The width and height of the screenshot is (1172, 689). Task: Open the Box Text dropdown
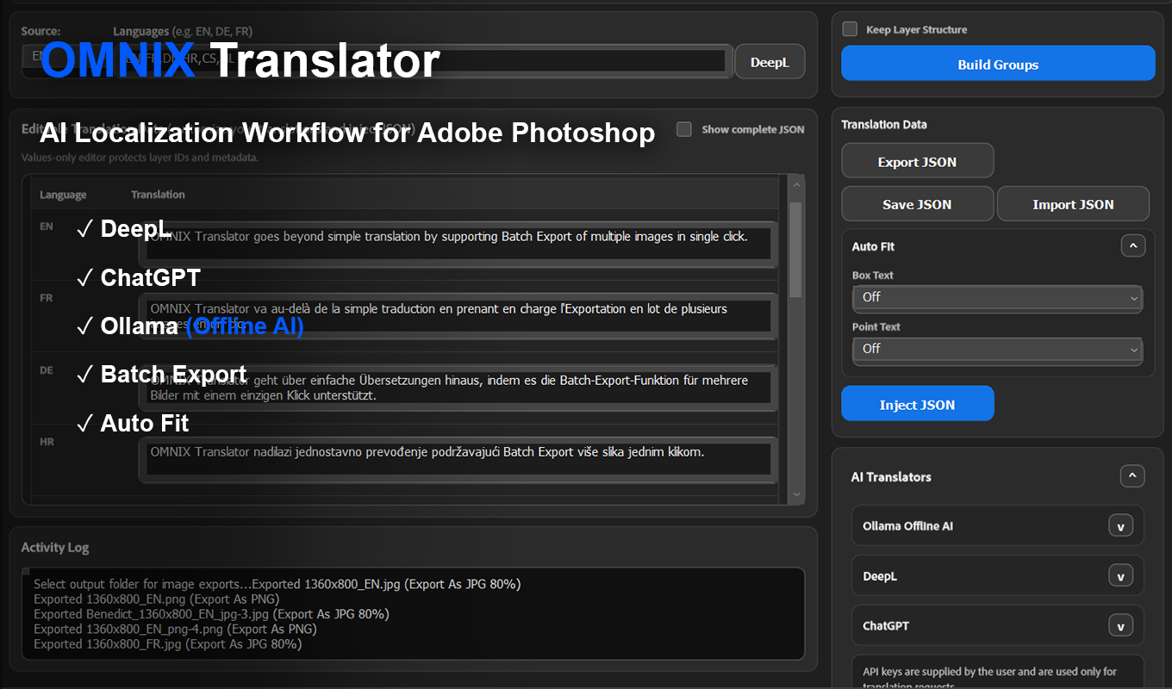tap(997, 297)
